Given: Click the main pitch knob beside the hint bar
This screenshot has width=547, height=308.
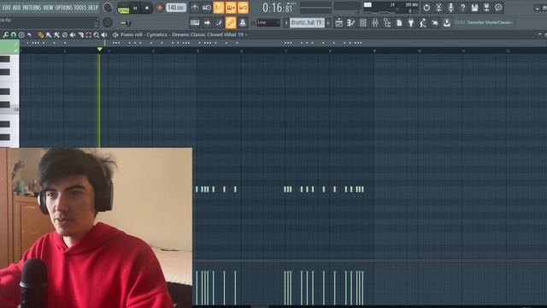Looking at the screenshot, I should (x=108, y=22).
